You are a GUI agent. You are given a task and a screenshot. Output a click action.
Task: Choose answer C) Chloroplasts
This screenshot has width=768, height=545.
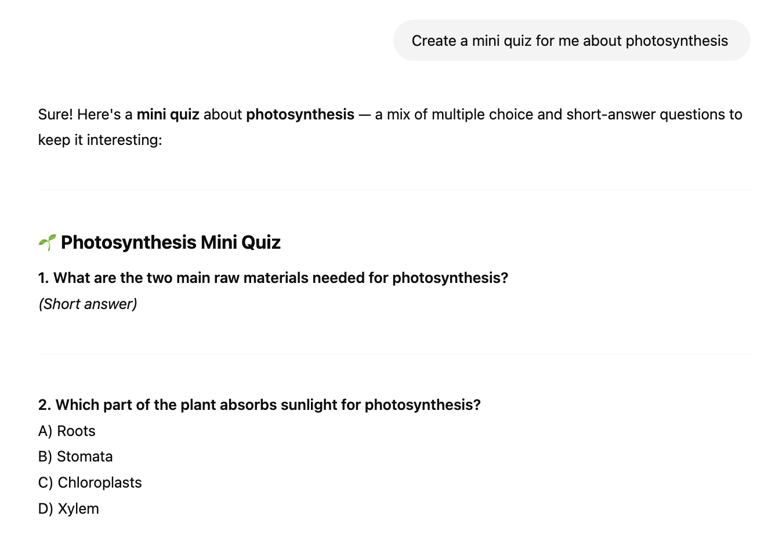tap(90, 482)
